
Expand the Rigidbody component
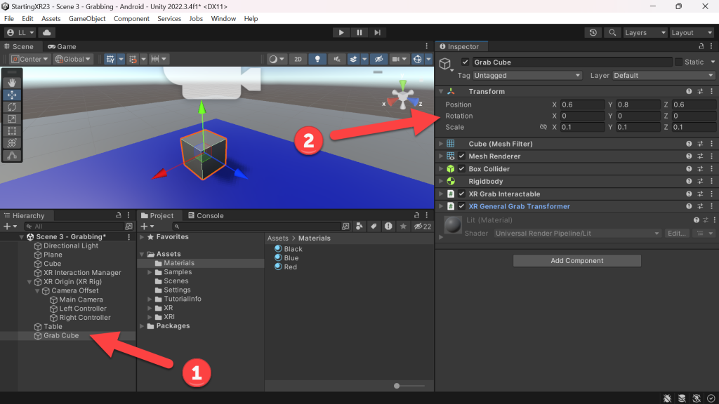[441, 182]
